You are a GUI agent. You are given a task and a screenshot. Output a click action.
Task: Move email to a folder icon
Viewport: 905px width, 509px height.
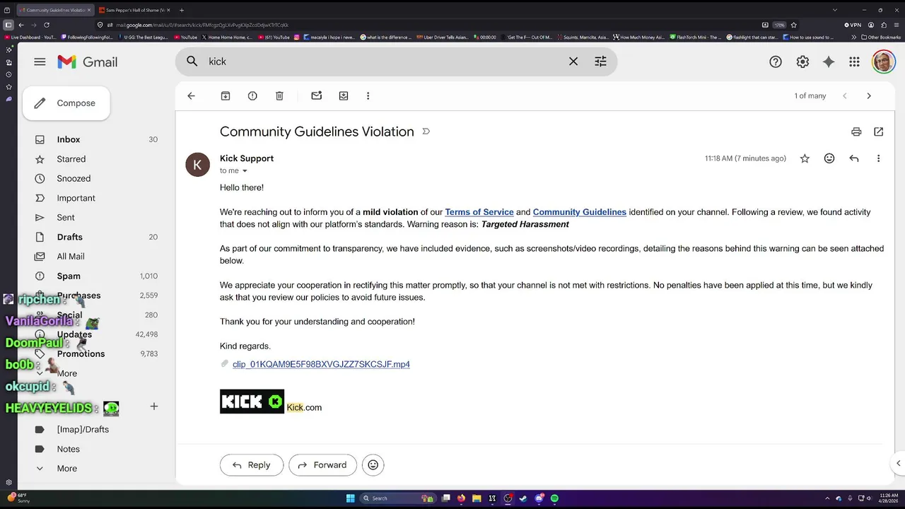click(x=344, y=95)
